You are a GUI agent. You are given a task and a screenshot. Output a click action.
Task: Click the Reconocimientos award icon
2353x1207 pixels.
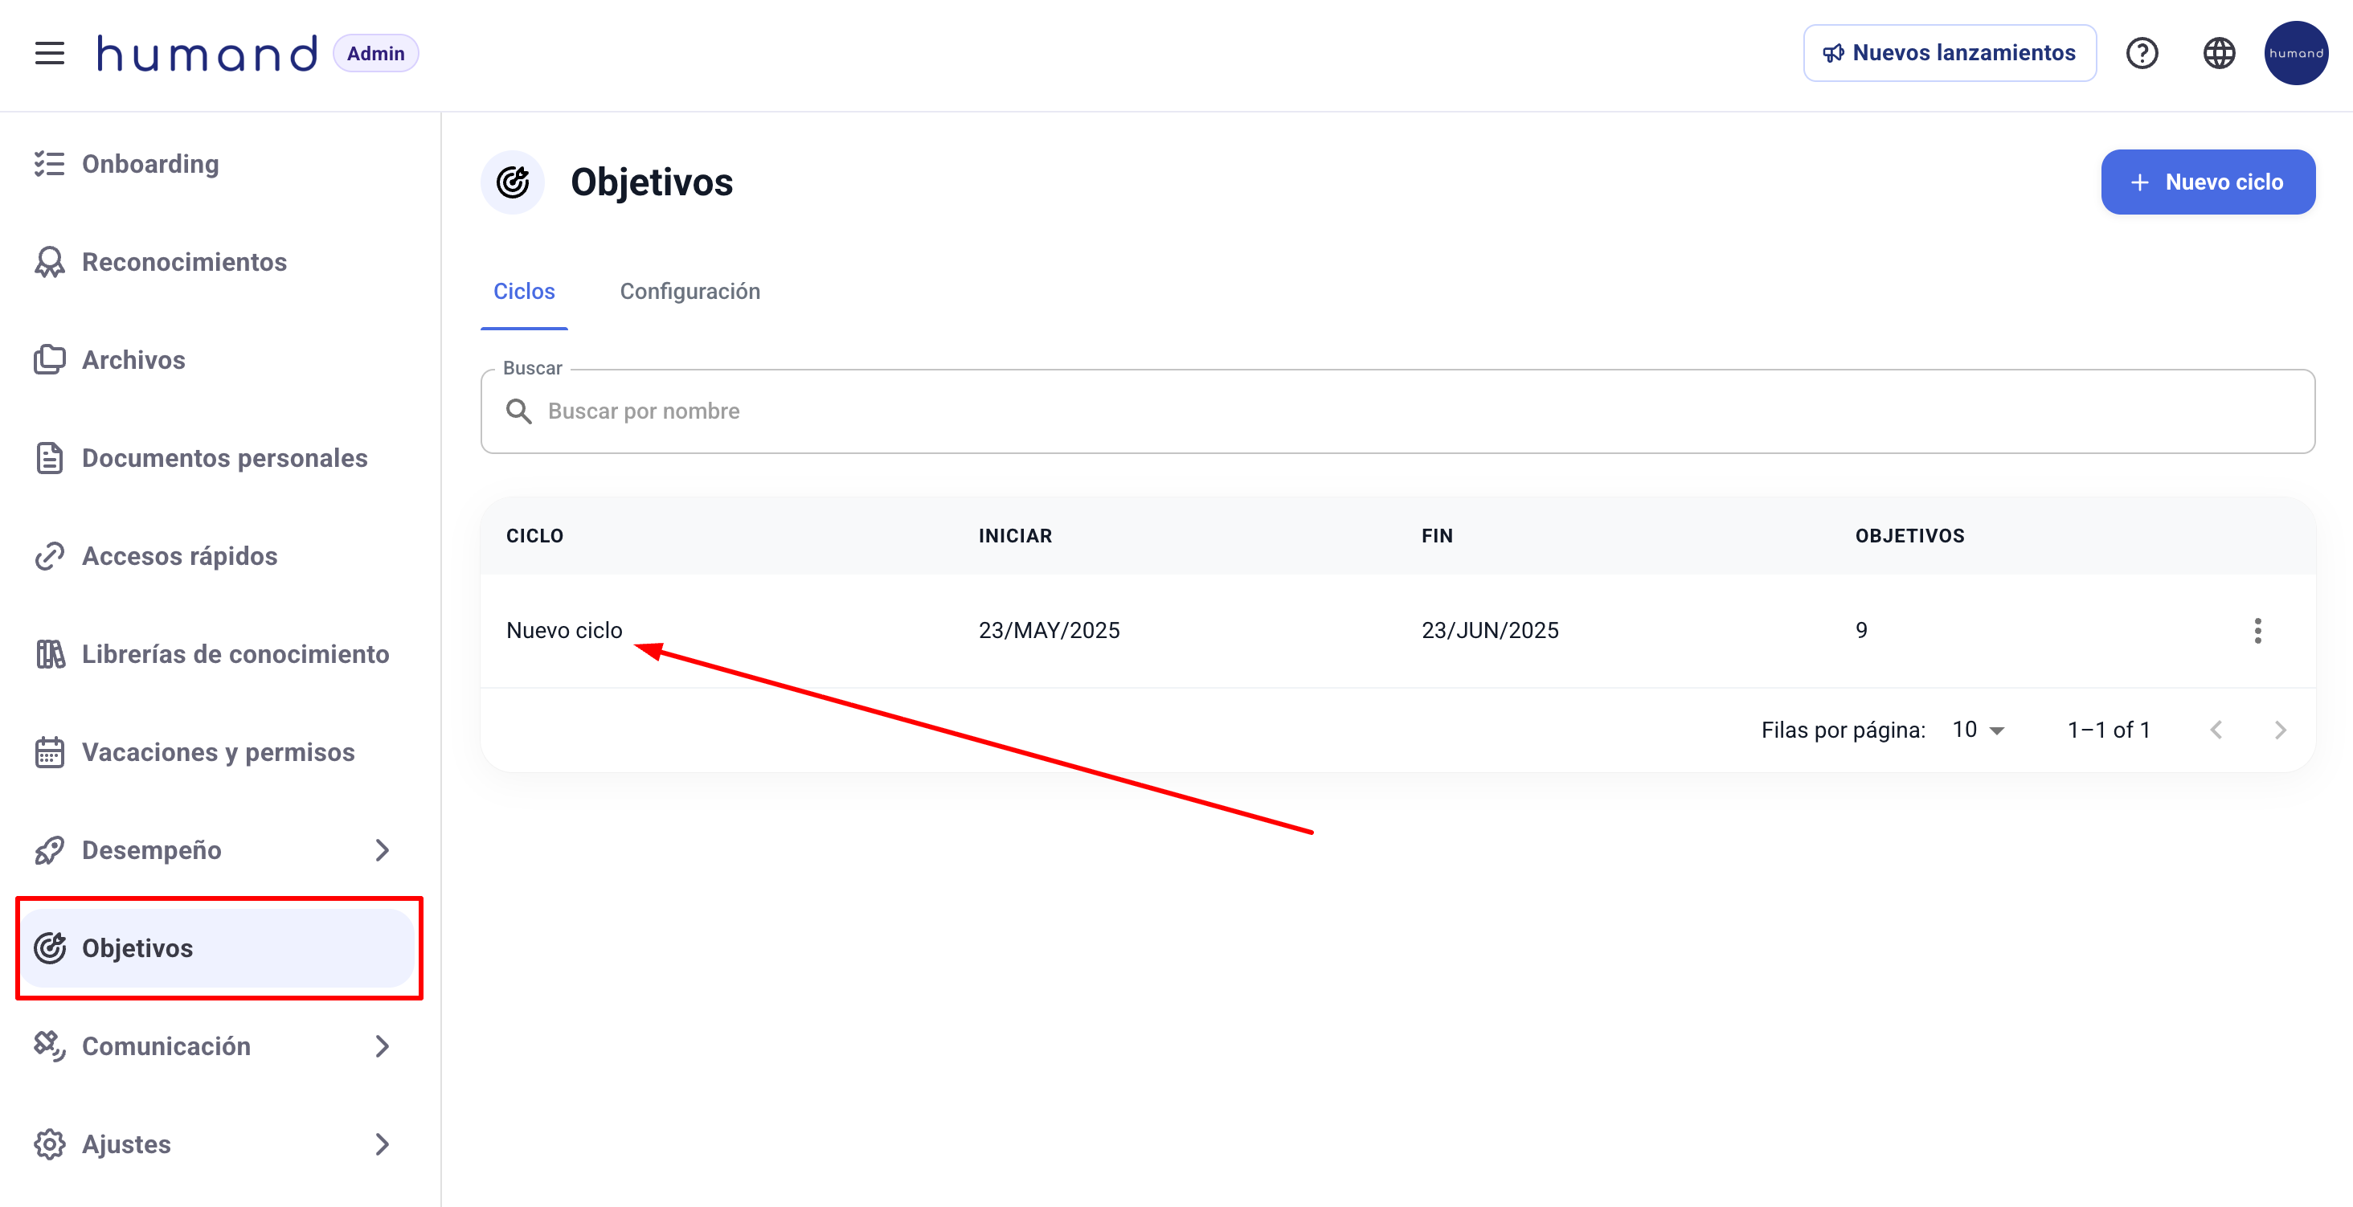point(49,262)
